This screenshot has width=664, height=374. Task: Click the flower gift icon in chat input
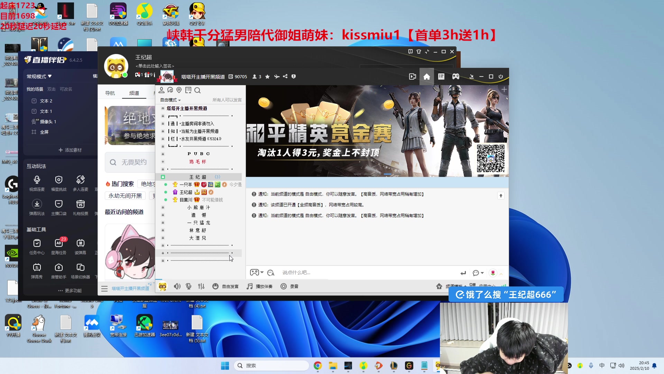point(493,273)
